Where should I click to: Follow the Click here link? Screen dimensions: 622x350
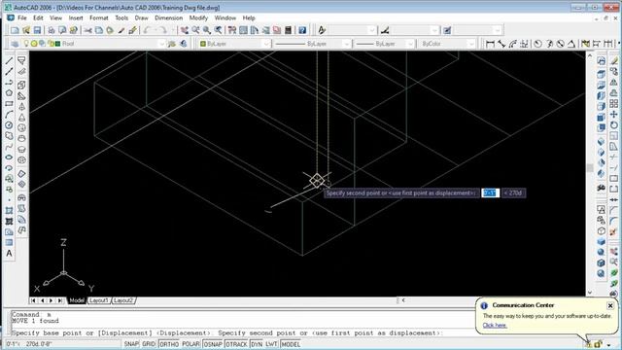point(495,325)
